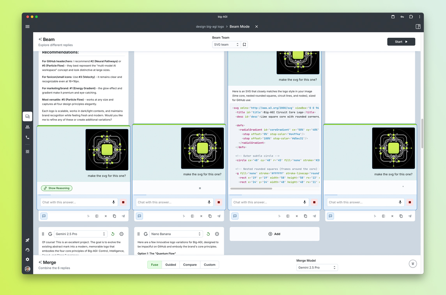This screenshot has height=295, width=446.
Task: Open the Personas people icon in sidebar
Action: pyautogui.click(x=27, y=127)
